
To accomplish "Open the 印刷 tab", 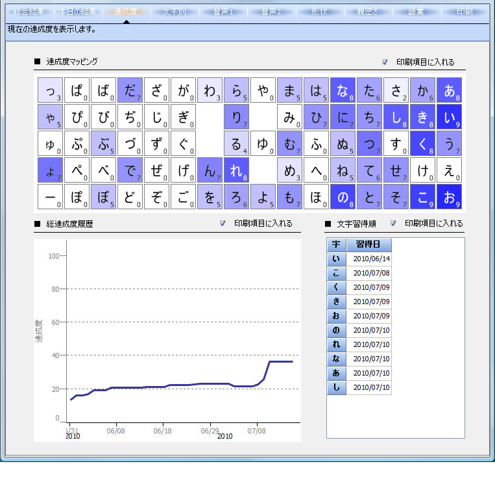I will point(465,12).
